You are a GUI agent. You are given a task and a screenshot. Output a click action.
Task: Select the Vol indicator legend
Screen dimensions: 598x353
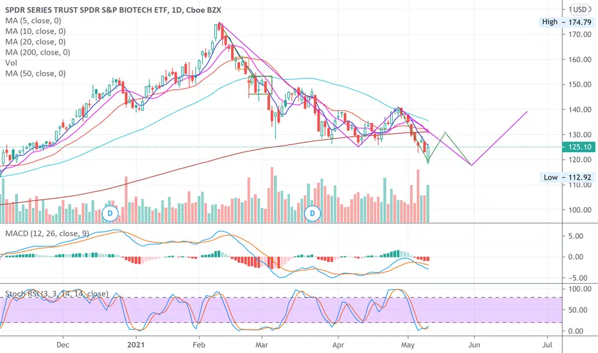[11, 63]
